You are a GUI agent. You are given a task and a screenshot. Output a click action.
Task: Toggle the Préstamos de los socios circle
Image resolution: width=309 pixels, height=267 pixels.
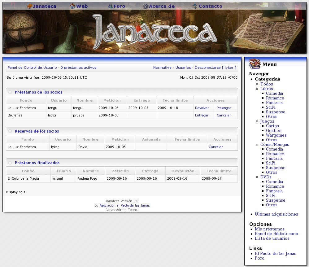coord(10,92)
